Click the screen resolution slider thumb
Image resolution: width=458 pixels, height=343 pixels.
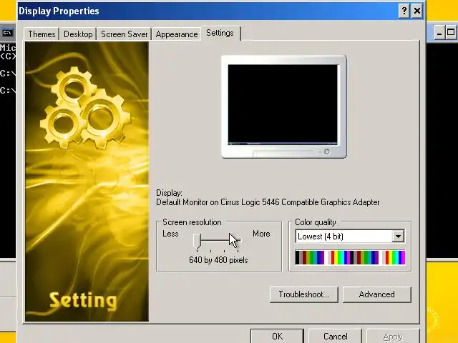click(x=198, y=241)
